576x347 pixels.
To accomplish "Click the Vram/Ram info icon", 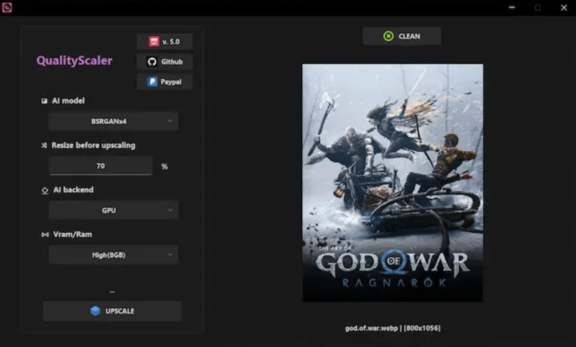I will (44, 235).
